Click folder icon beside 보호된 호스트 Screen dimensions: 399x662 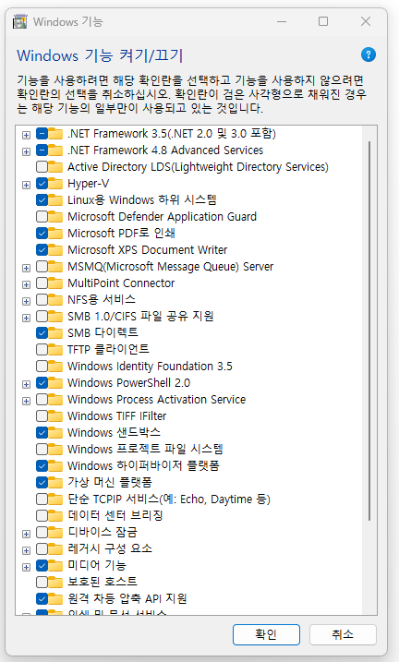pos(55,582)
